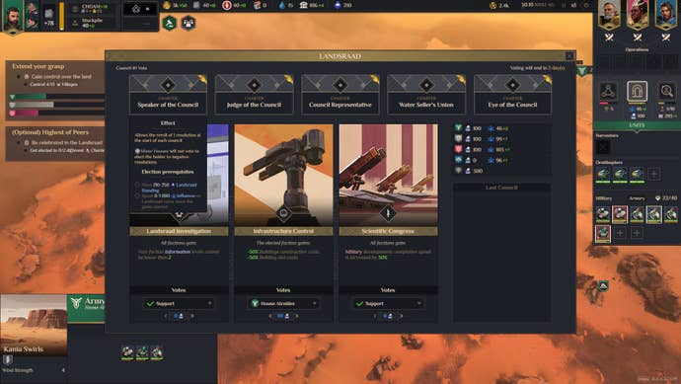Click crossed swords under grey-bearded leader

(609, 38)
